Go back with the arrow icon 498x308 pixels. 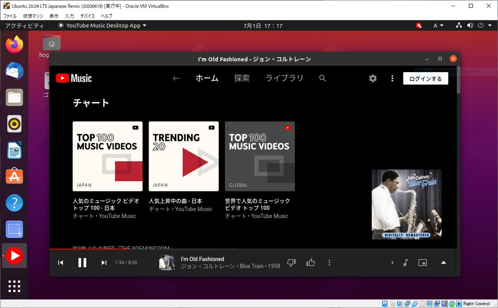176,78
